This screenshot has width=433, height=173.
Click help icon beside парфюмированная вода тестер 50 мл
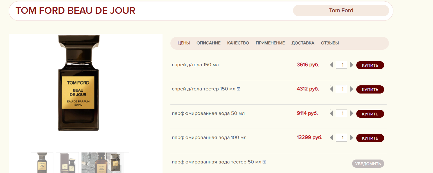tap(264, 162)
